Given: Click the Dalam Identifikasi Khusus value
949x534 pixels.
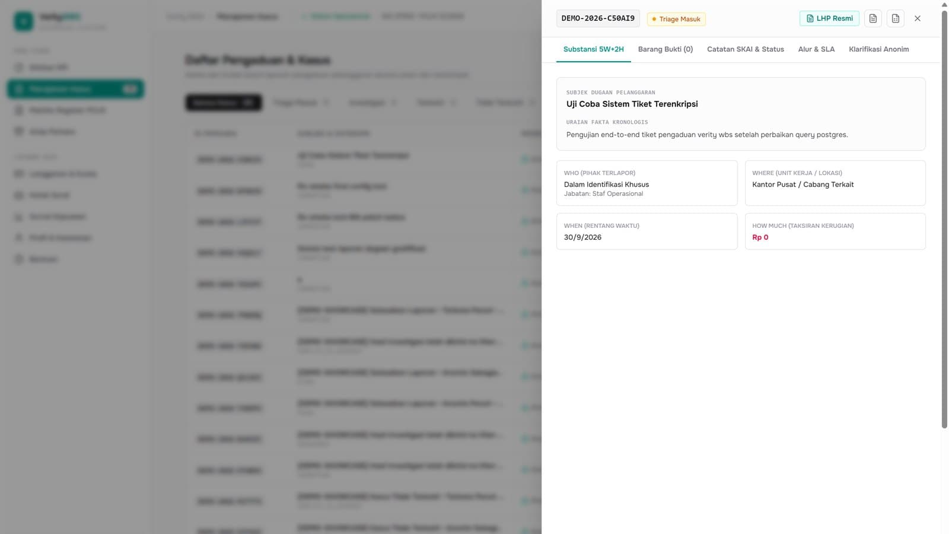Looking at the screenshot, I should (606, 185).
